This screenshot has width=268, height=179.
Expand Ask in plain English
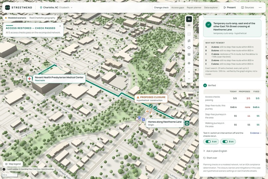pos(215,151)
